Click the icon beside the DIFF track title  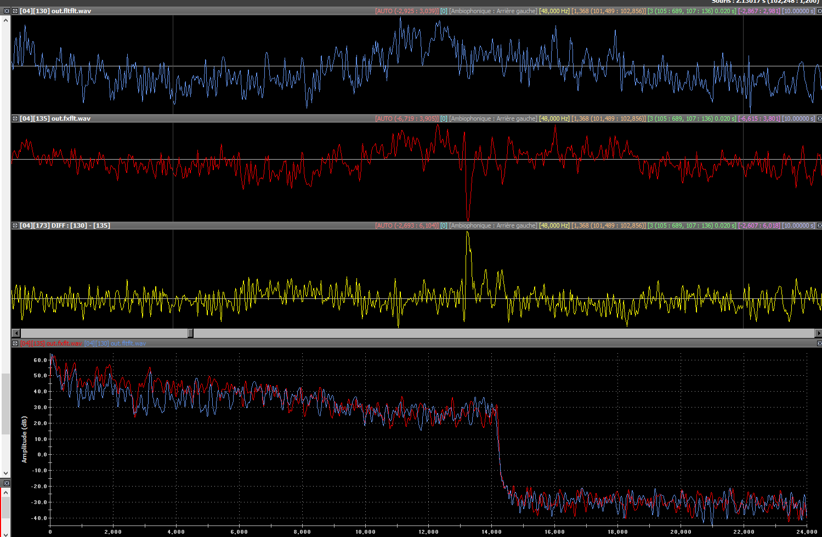[15, 225]
